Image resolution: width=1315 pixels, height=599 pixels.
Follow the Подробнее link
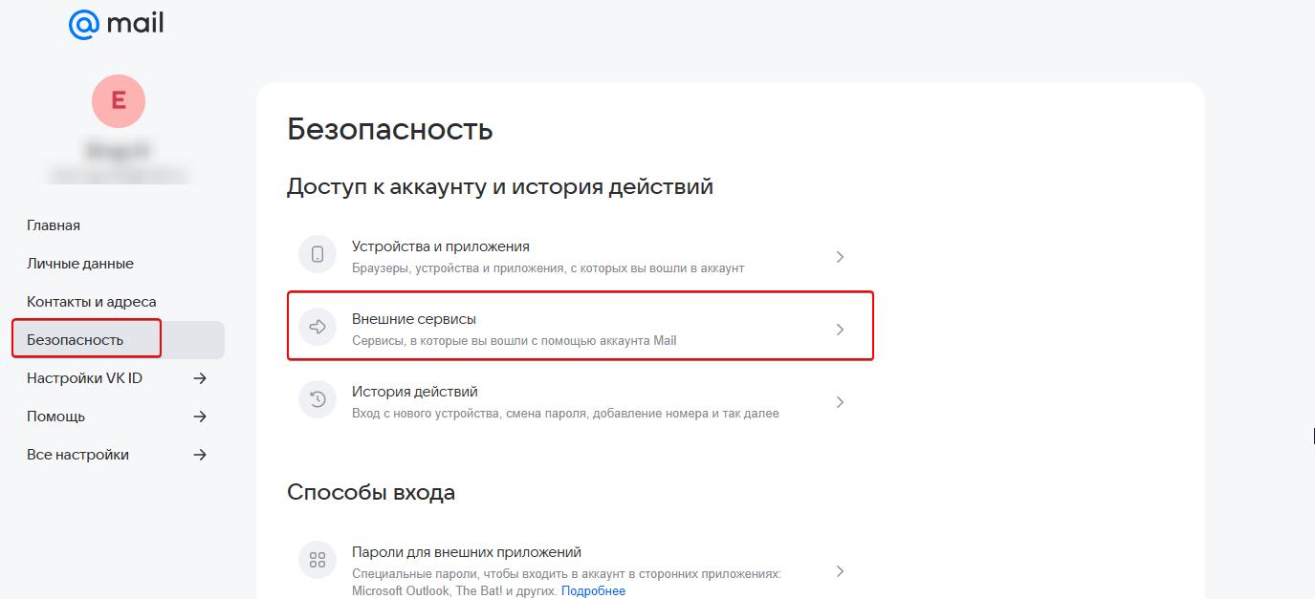593,591
